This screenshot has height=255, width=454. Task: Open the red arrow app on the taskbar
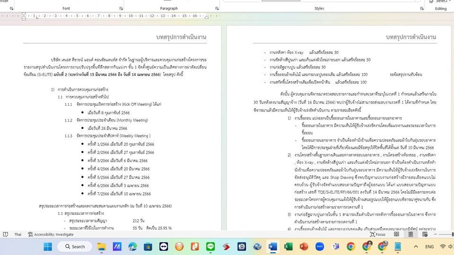coord(226,246)
